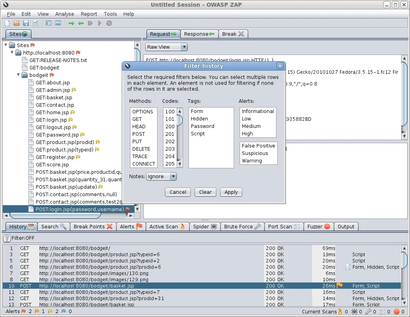Click the drop/stop circle toolbar icon
This screenshot has width=410, height=317.
tap(109, 23)
